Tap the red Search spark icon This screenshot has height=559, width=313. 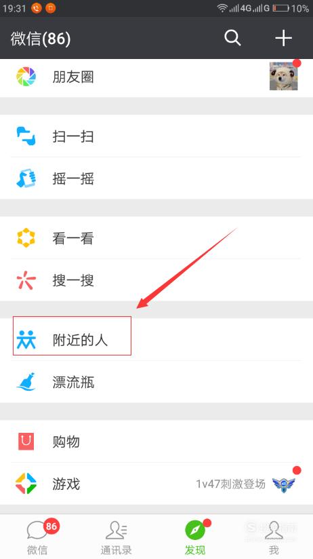[26, 280]
